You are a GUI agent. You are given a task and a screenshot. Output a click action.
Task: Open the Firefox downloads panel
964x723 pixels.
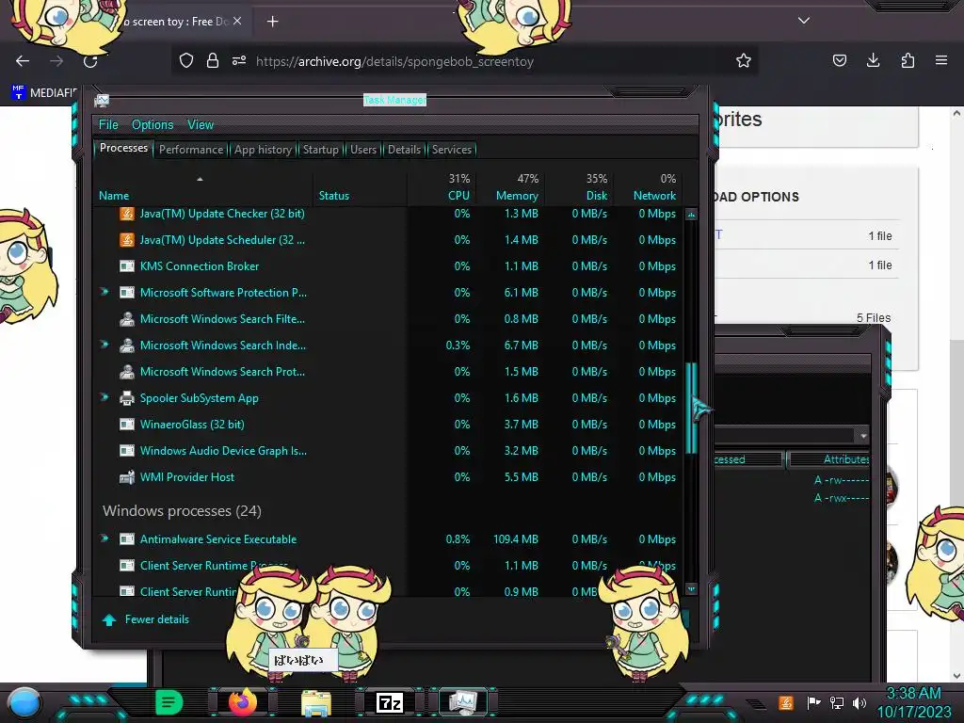tap(873, 60)
